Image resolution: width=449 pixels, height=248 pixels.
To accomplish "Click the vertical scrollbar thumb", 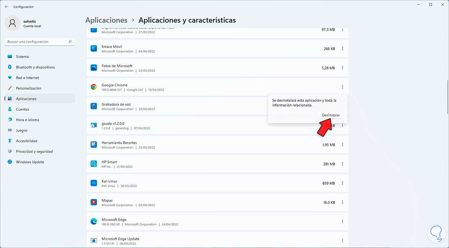I will pyautogui.click(x=447, y=97).
